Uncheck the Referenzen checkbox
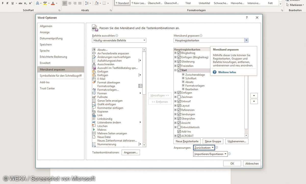Image resolution: width=306 pixels, height=184 pixels. click(179, 110)
